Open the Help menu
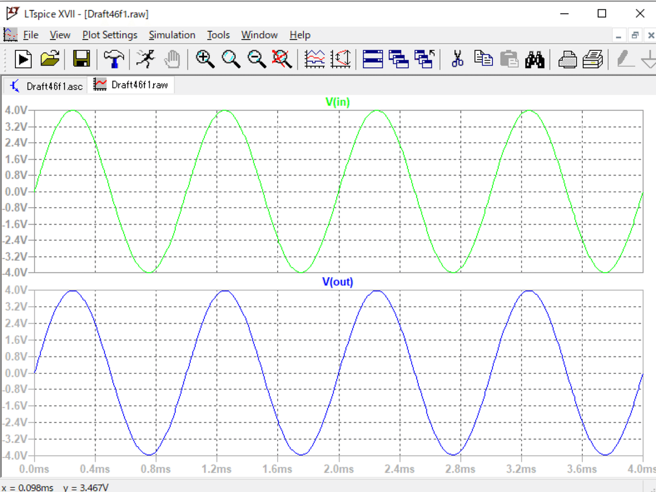The height and width of the screenshot is (492, 656). click(x=300, y=35)
